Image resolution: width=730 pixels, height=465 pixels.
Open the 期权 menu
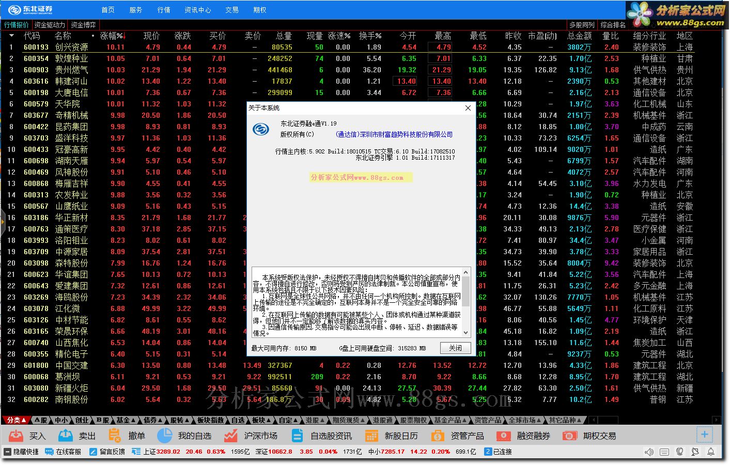point(260,10)
